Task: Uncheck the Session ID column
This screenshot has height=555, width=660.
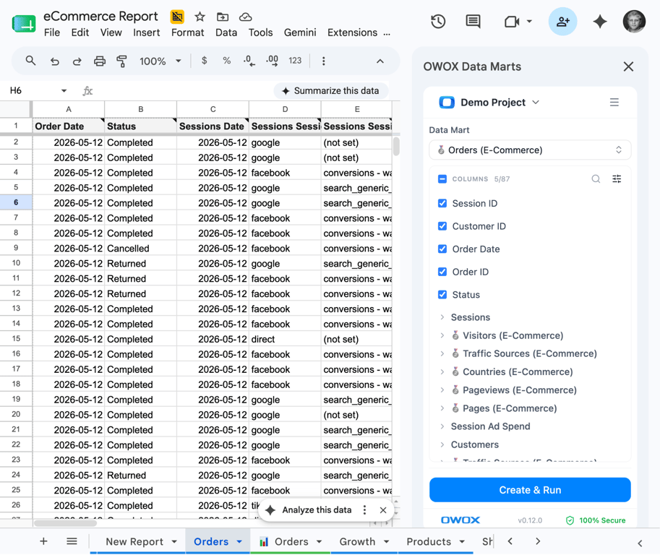Action: 442,203
